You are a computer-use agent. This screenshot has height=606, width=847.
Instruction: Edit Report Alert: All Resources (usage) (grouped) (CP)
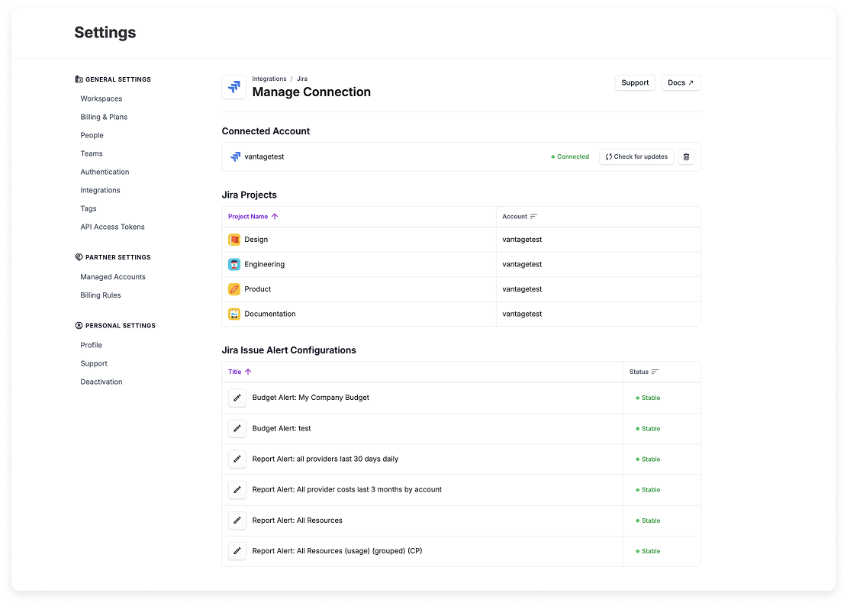(x=237, y=551)
